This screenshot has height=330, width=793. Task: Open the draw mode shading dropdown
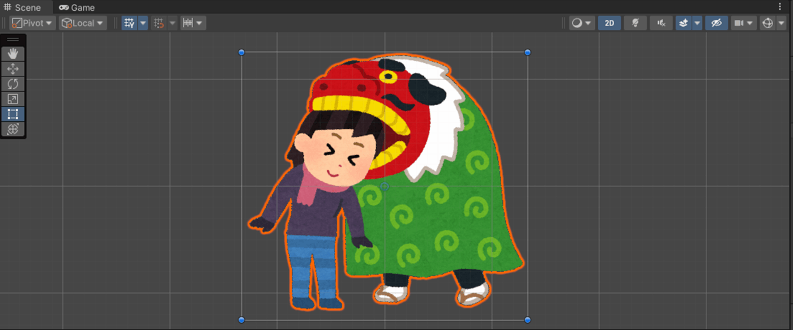582,23
